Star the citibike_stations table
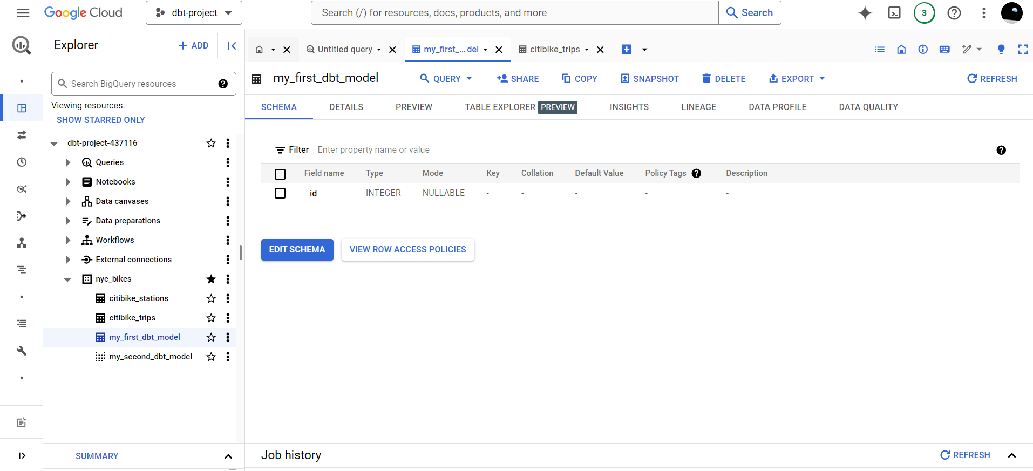This screenshot has width=1033, height=471. (x=211, y=298)
